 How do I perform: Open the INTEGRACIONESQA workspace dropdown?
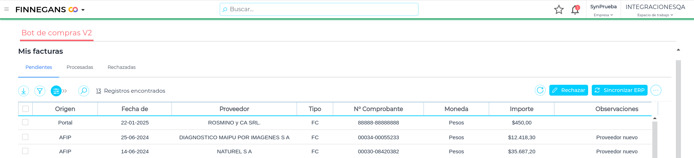pyautogui.click(x=655, y=10)
